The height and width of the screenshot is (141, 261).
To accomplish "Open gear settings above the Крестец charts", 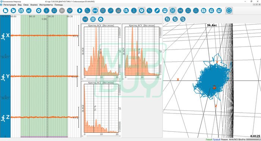I will (101, 19).
